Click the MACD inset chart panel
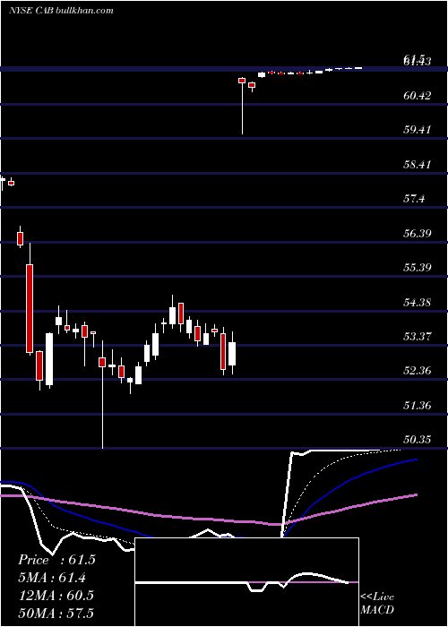The height and width of the screenshot is (627, 448). point(246,582)
